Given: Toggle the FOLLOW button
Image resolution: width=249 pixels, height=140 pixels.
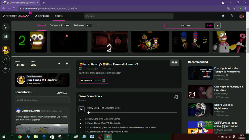Looking at the screenshot, I should click(185, 25).
